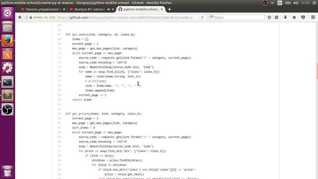Go back with the browser back arrow

[x=20, y=17]
